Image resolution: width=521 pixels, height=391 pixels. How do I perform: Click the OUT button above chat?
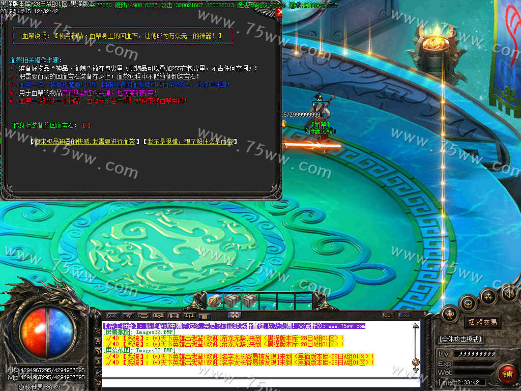[x=389, y=315]
